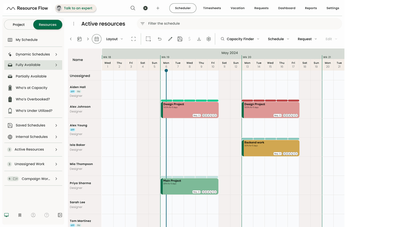Viewport: 404px width, 227px height.
Task: Open the Vacation tab
Action: pyautogui.click(x=237, y=8)
